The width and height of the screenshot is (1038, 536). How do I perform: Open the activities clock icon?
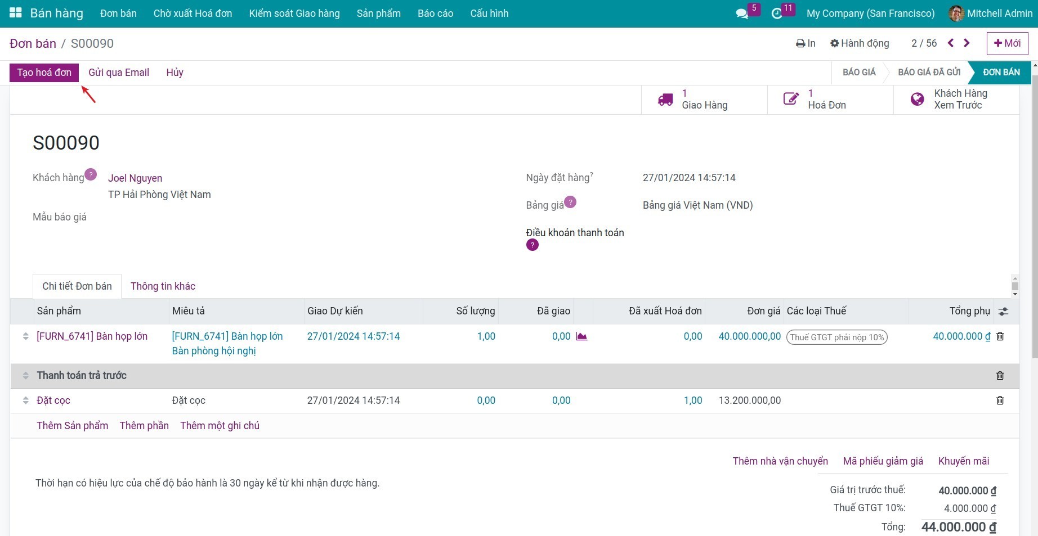(x=777, y=13)
